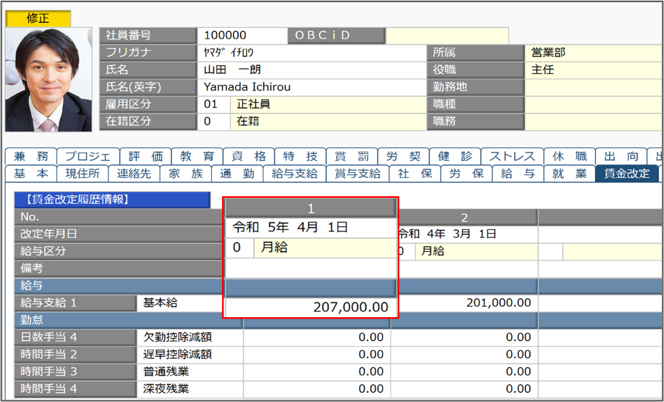
Task: Click the 普通残業 value in column 1
Action: click(x=317, y=372)
